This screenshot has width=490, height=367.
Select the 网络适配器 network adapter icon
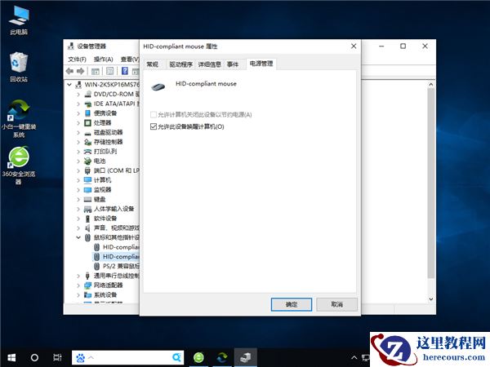pyautogui.click(x=88, y=285)
